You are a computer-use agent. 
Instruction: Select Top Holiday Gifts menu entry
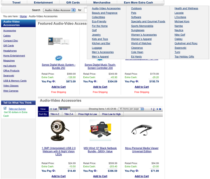184,57
